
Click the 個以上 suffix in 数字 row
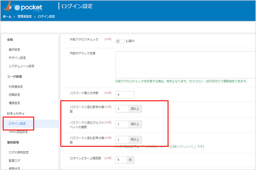point(135,109)
